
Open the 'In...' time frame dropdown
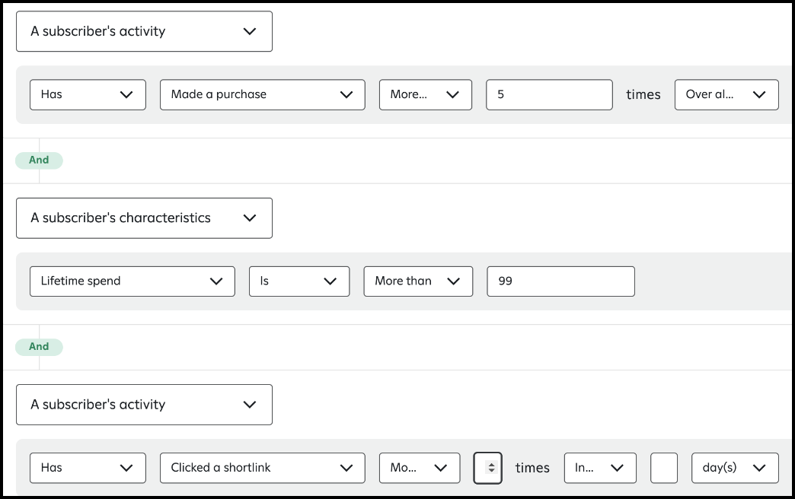(x=600, y=468)
